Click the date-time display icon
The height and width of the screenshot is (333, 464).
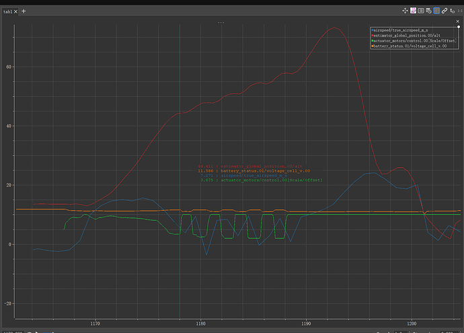pyautogui.click(x=428, y=11)
